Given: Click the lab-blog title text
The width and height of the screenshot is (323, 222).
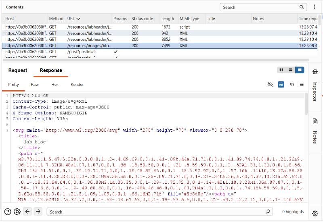Looking at the screenshot, I should point(35,142).
